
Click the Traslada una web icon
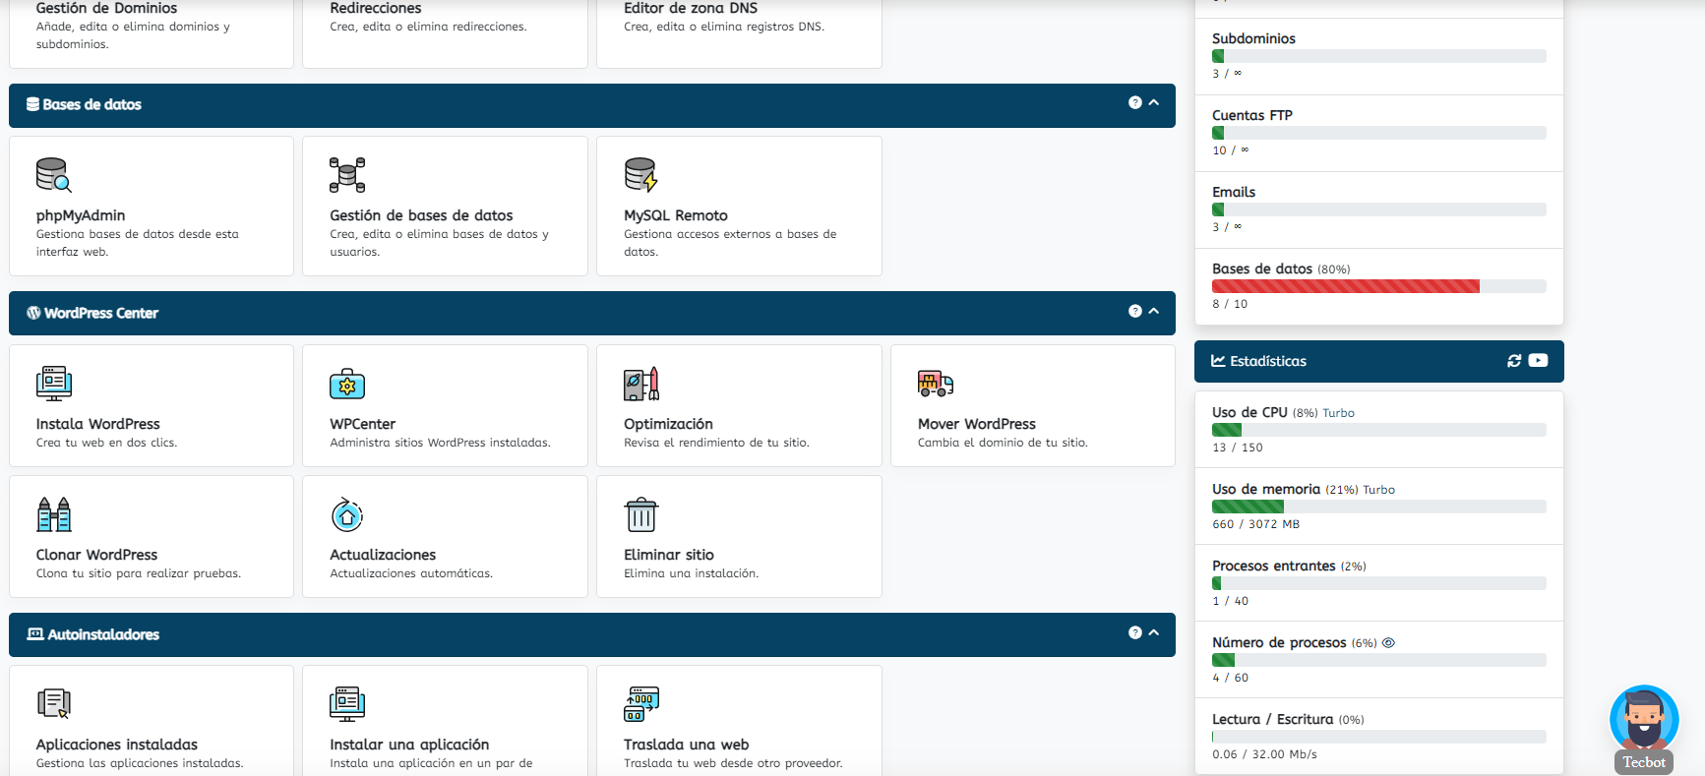(641, 704)
